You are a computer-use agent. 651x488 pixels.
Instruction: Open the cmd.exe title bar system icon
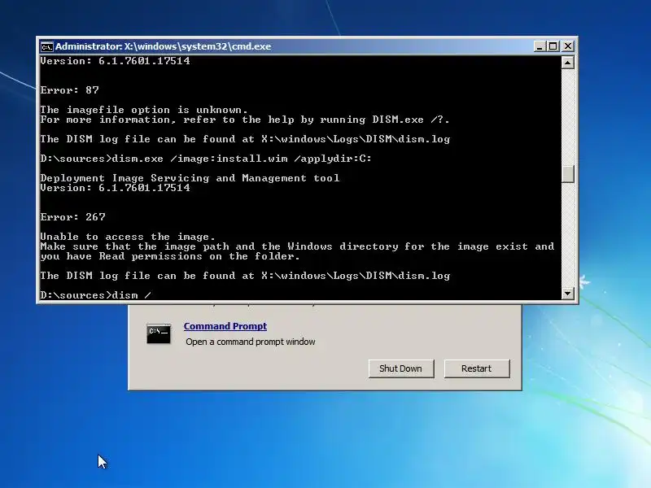point(46,46)
